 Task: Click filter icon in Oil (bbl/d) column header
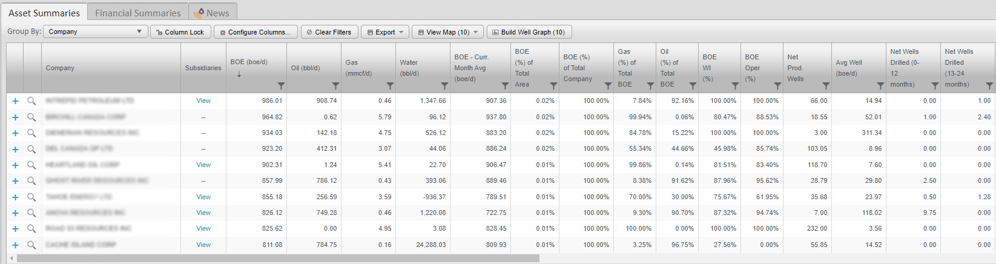tap(335, 86)
